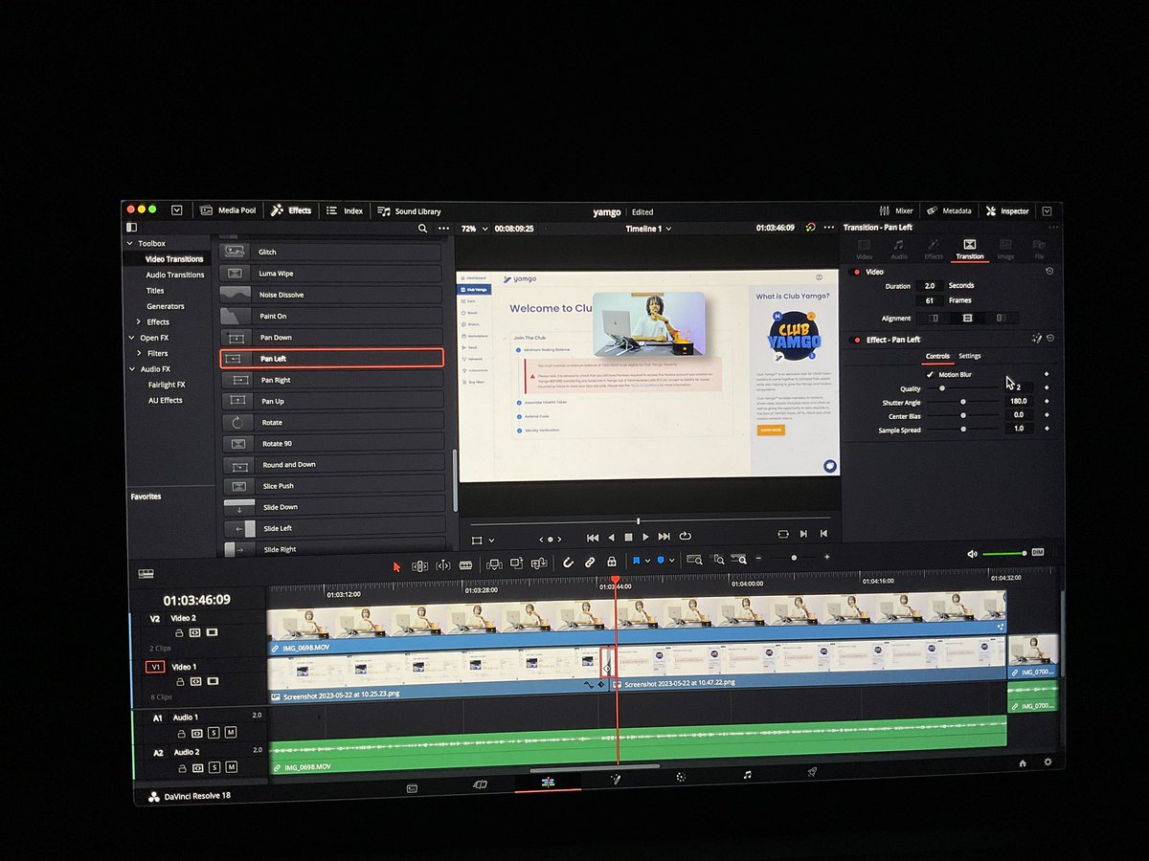Switch to the Settings tab in Effect panel
1149x861 pixels.
tap(970, 355)
